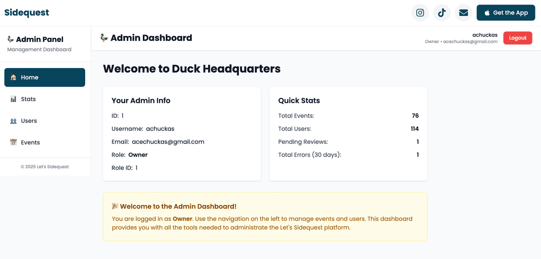541x259 pixels.
Task: Click the people icon for Users
Action: 14,121
